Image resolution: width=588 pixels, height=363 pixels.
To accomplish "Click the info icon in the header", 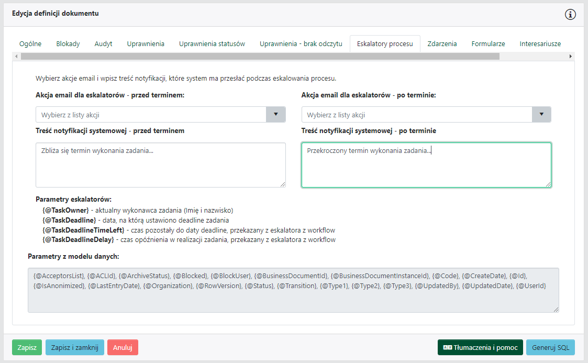I will pos(570,14).
